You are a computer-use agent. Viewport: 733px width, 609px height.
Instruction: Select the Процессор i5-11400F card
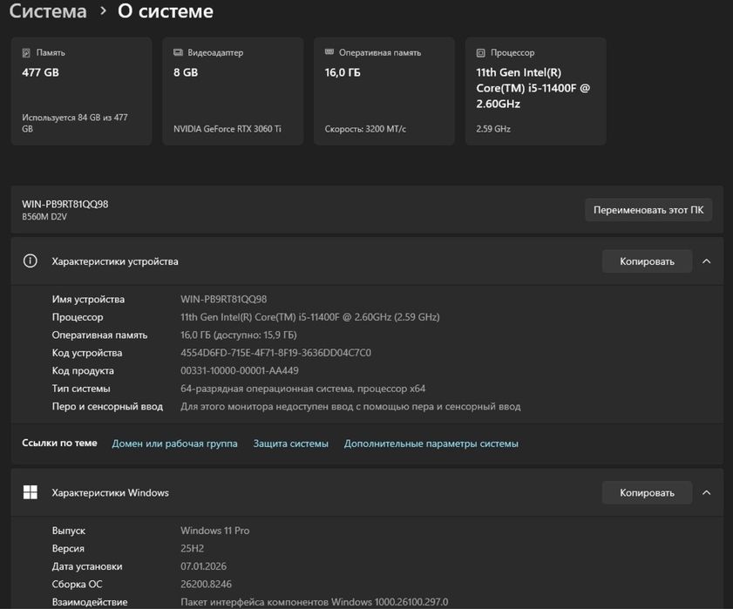pos(535,91)
